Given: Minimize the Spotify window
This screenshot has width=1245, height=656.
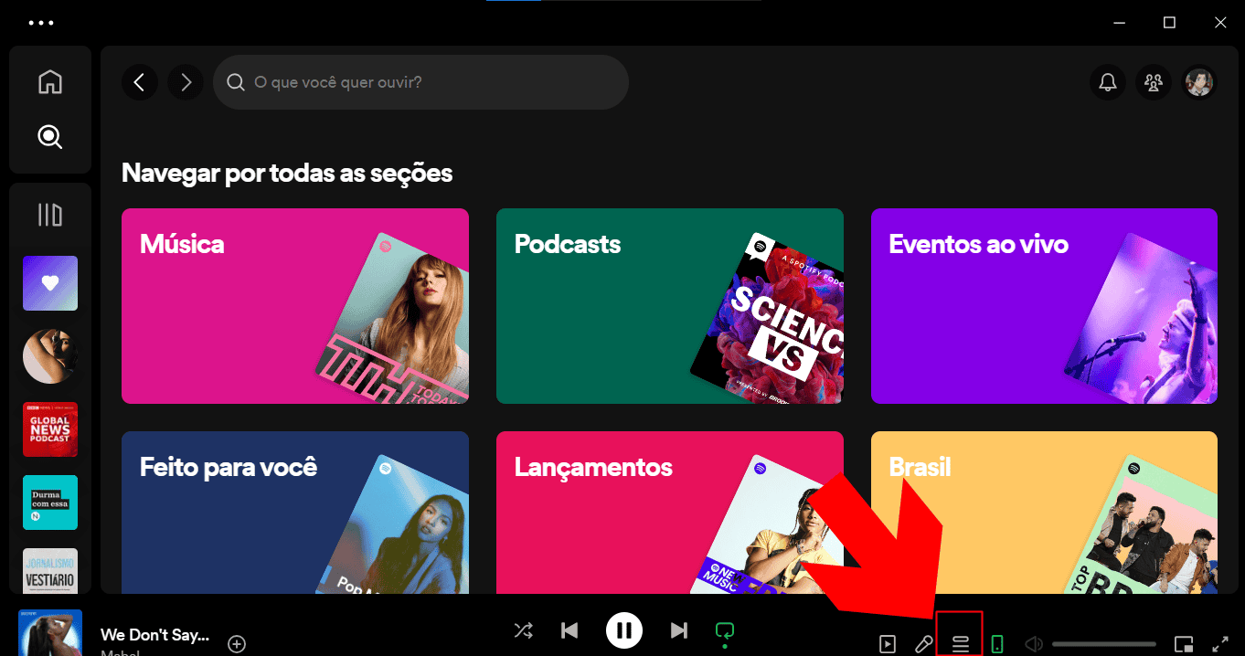Looking at the screenshot, I should click(x=1118, y=23).
